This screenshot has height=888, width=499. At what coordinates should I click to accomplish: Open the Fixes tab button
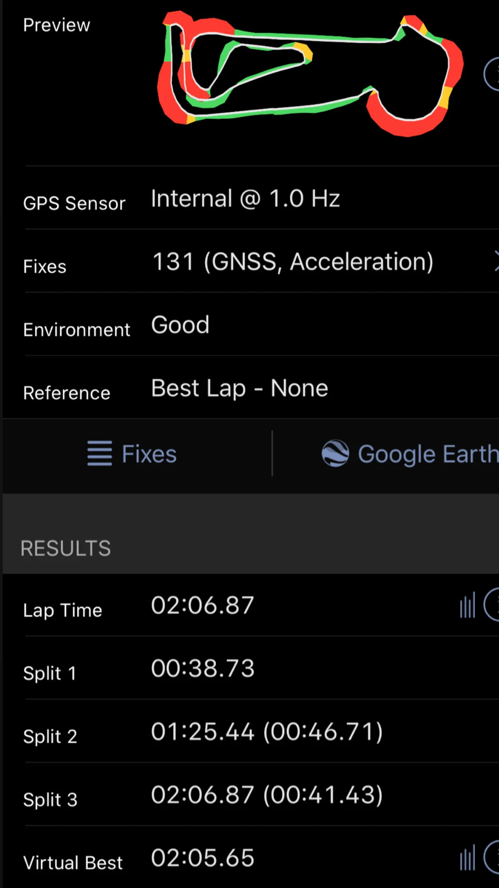pyautogui.click(x=132, y=454)
